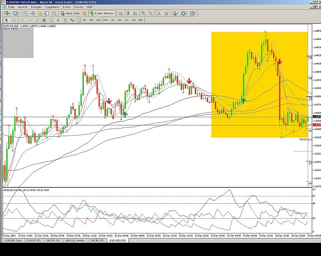The height and width of the screenshot is (256, 321).
Task: Click the periods clock icon
Action: [183, 13]
